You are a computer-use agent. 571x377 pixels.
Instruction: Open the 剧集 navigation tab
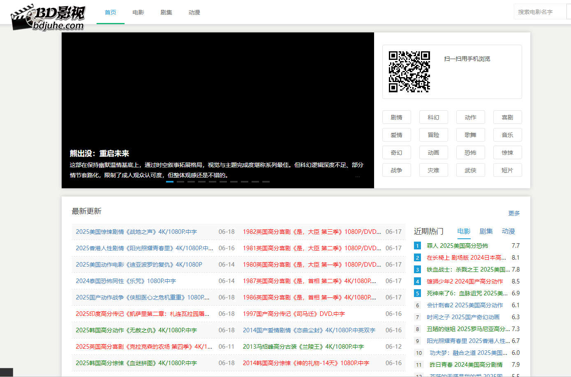click(166, 12)
